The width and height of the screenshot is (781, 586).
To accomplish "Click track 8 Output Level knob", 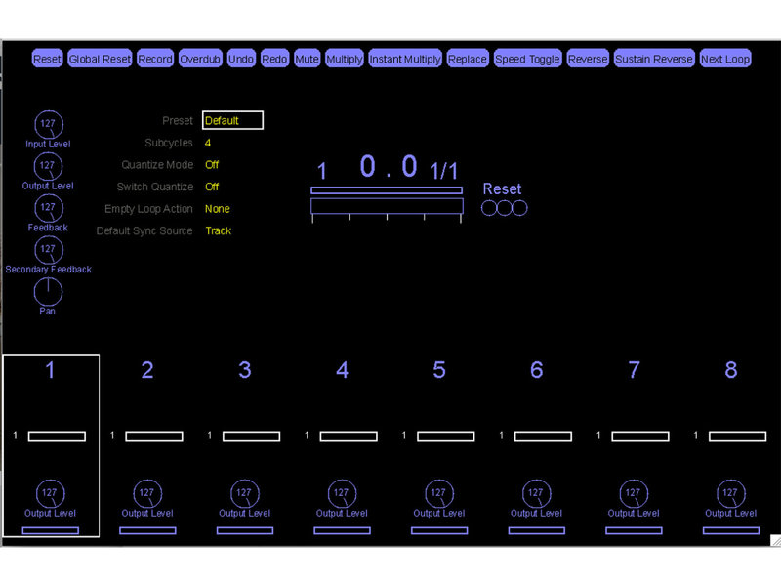I will 731,493.
